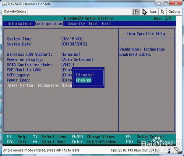Viewport: 184px width, 156px height.
Task: Click the Java icon in title bar
Action: (x=4, y=4)
